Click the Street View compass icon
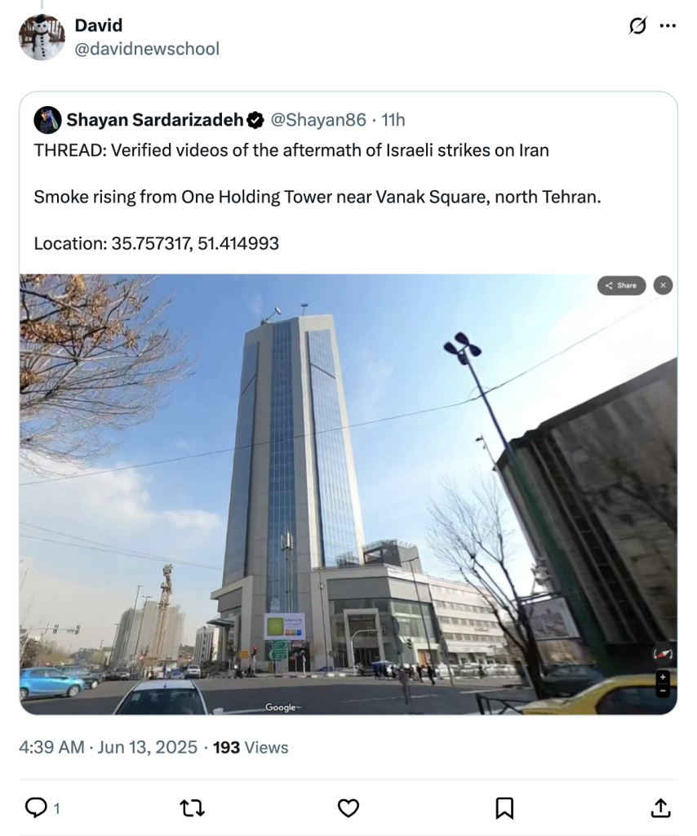The image size is (697, 836). click(x=663, y=654)
